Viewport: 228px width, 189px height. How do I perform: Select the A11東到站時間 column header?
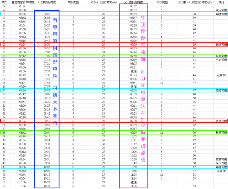pos(47,3)
